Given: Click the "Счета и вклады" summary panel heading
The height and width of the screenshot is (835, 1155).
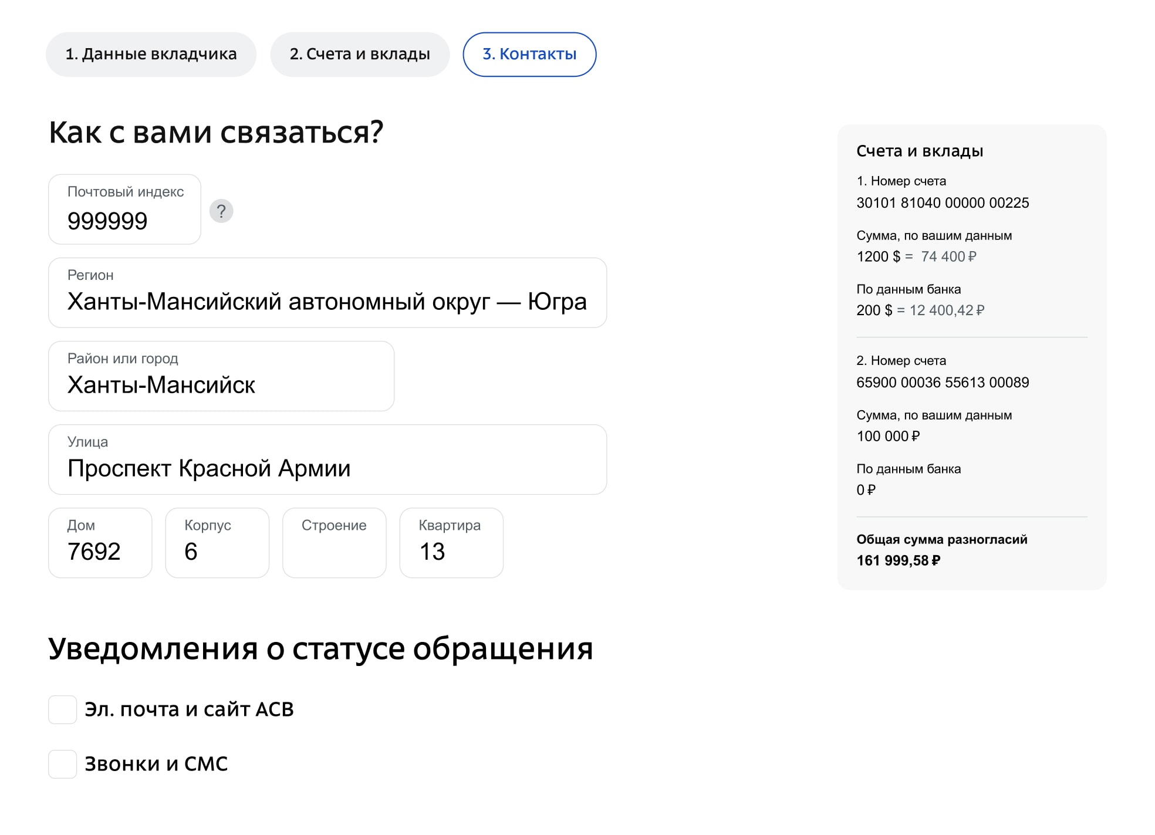Looking at the screenshot, I should point(920,151).
